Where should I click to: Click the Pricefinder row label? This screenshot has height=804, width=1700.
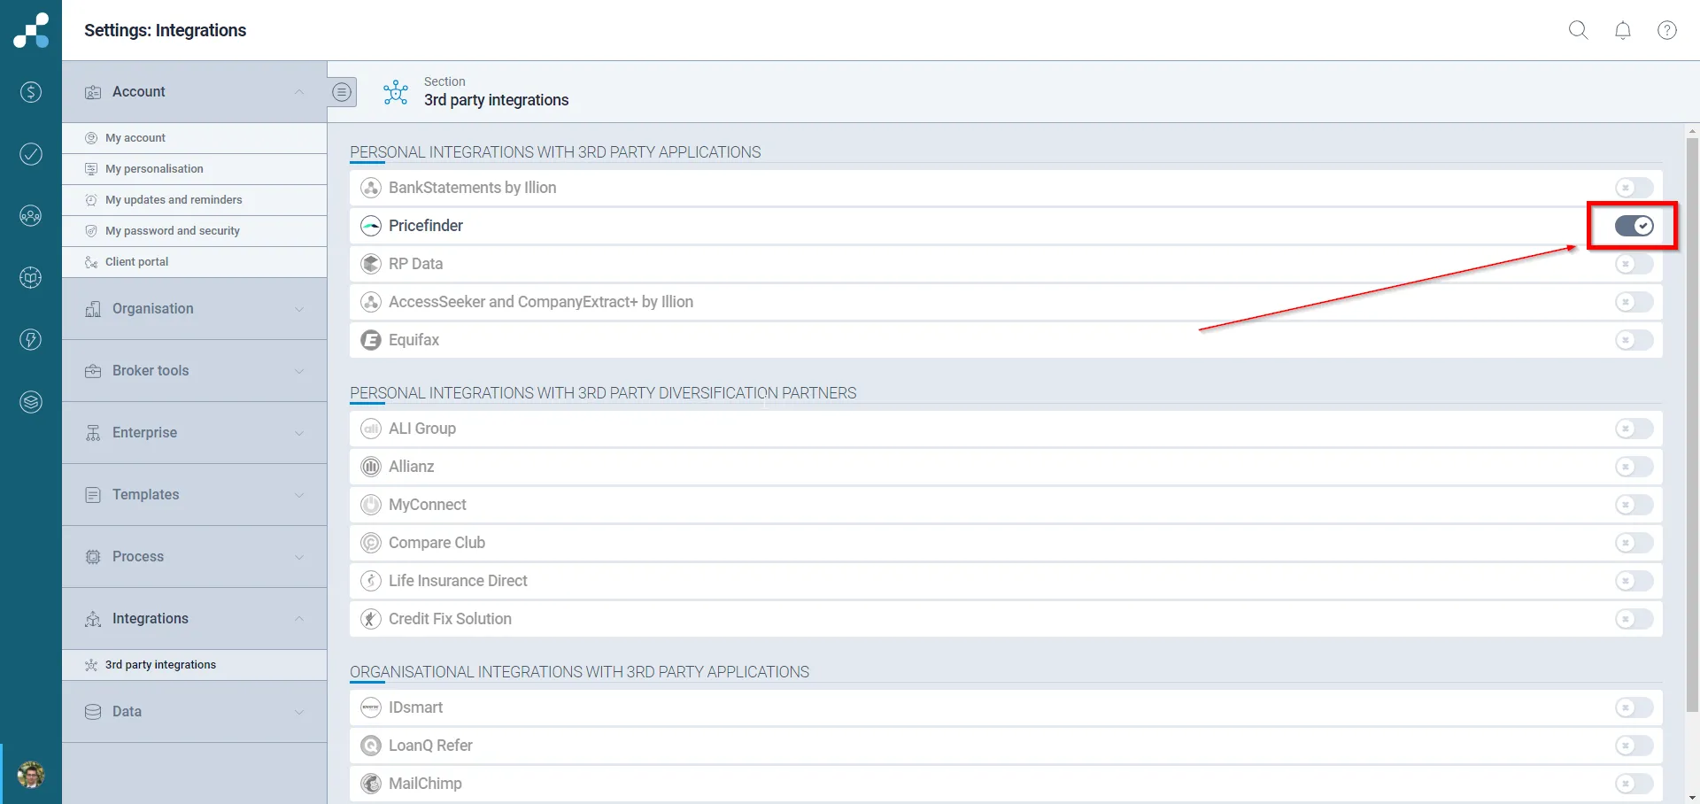(426, 226)
